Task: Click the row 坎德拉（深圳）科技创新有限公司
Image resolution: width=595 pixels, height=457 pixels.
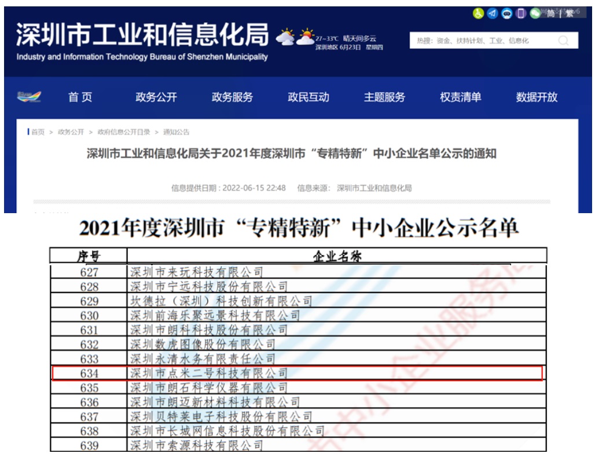Action: coord(298,301)
